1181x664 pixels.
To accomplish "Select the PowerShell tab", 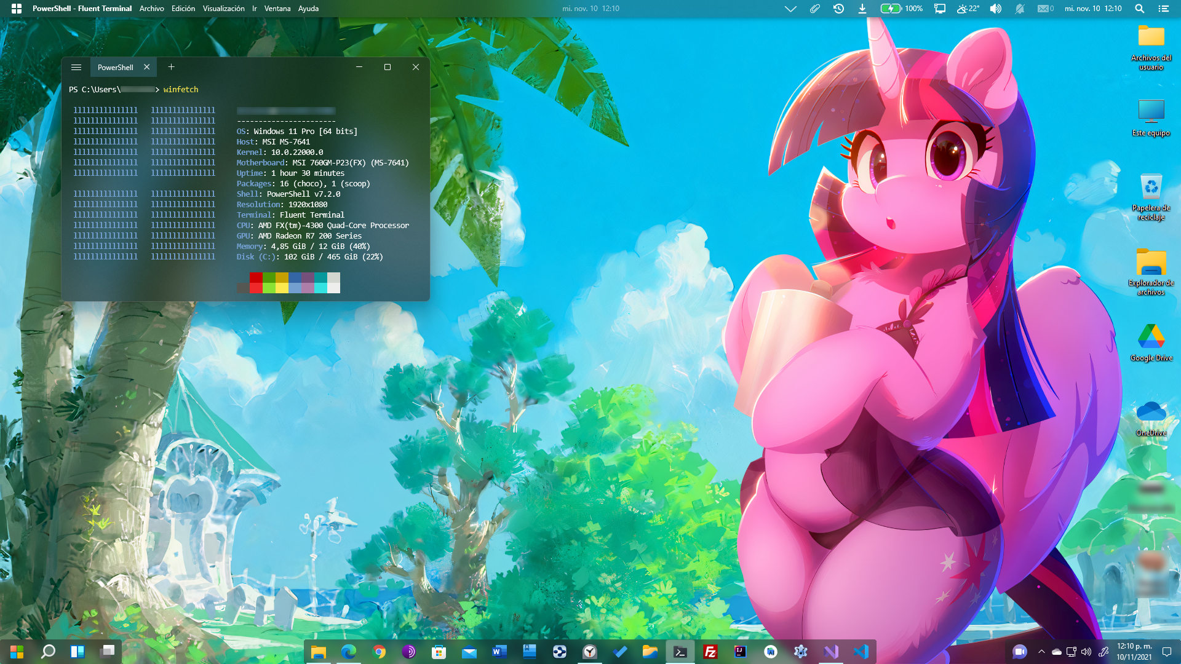I will pyautogui.click(x=116, y=68).
